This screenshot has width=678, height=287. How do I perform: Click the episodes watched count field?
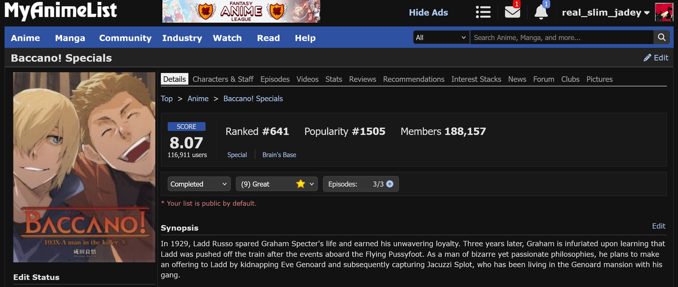pos(367,184)
